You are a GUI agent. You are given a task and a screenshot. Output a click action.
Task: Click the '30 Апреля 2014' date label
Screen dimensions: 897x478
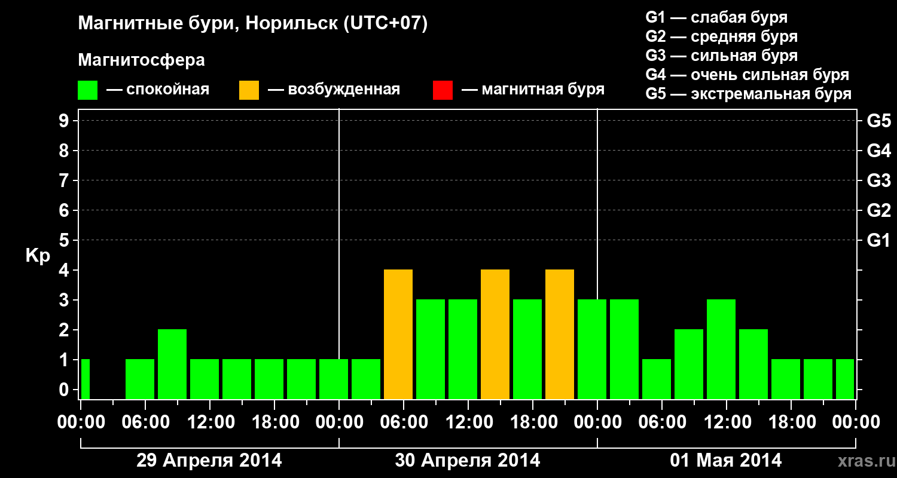coord(468,461)
